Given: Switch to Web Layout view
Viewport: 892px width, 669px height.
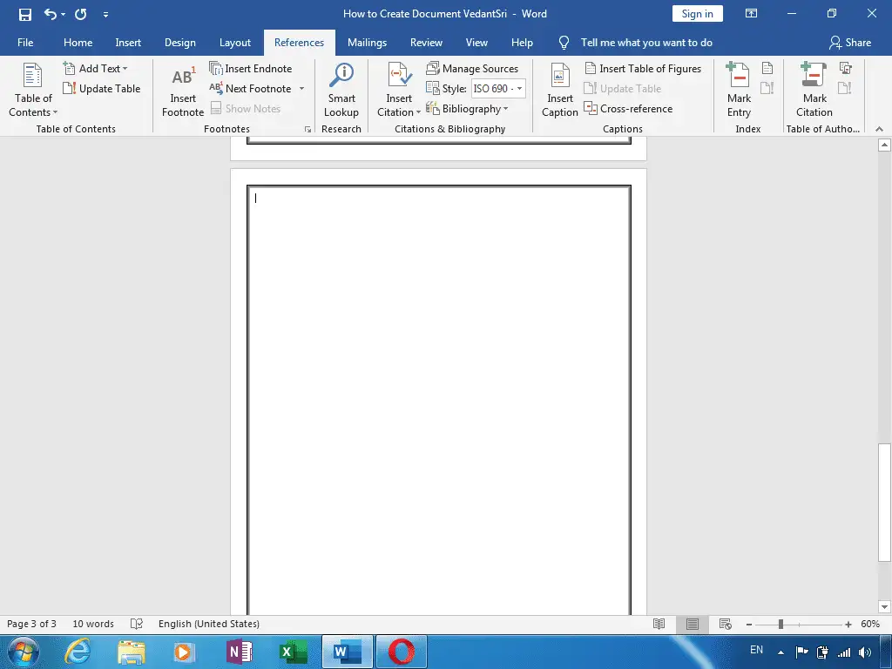Looking at the screenshot, I should [x=725, y=624].
